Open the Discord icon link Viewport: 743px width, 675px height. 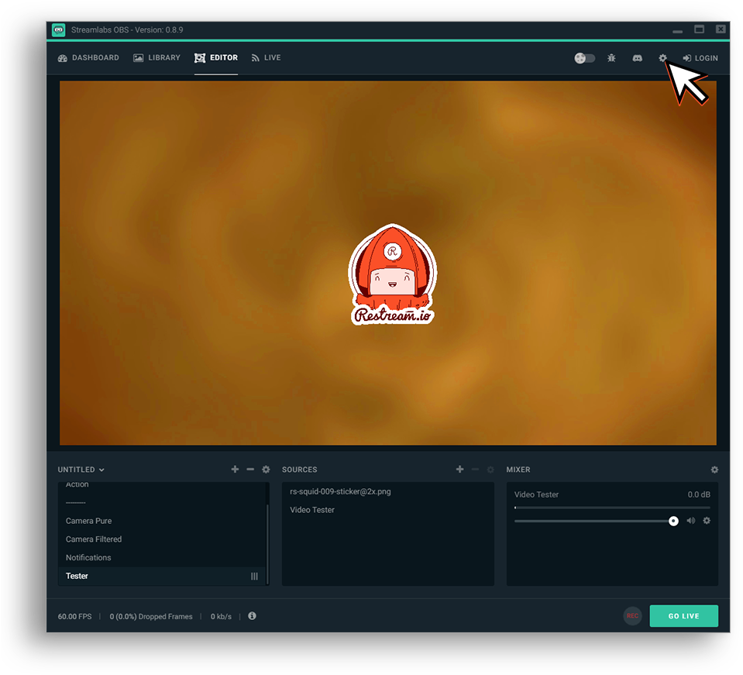(637, 58)
